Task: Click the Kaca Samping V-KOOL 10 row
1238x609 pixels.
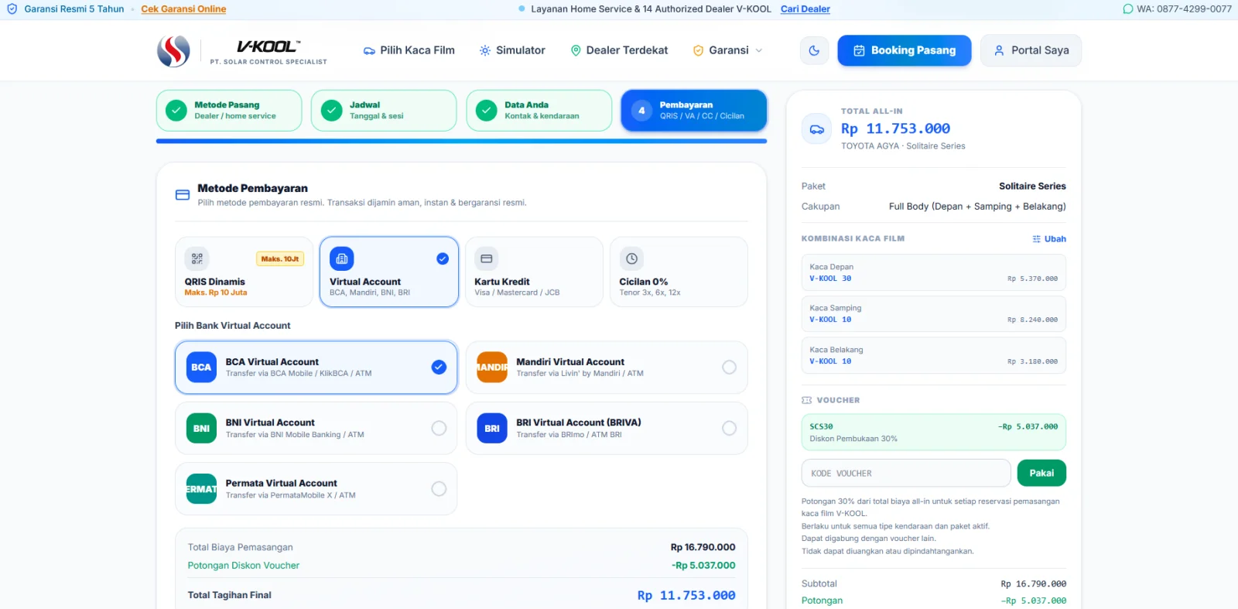Action: click(934, 313)
